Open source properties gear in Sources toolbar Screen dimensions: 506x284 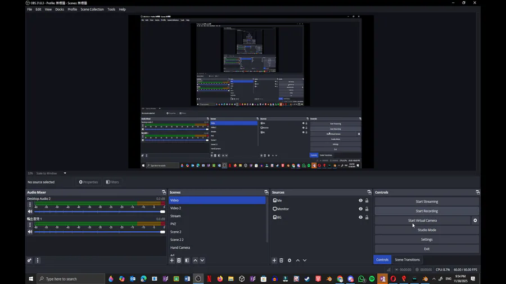pyautogui.click(x=290, y=260)
